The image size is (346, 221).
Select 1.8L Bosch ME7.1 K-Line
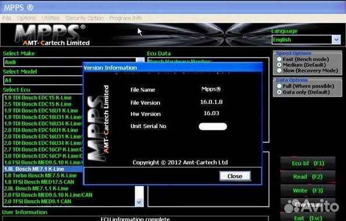43,169
